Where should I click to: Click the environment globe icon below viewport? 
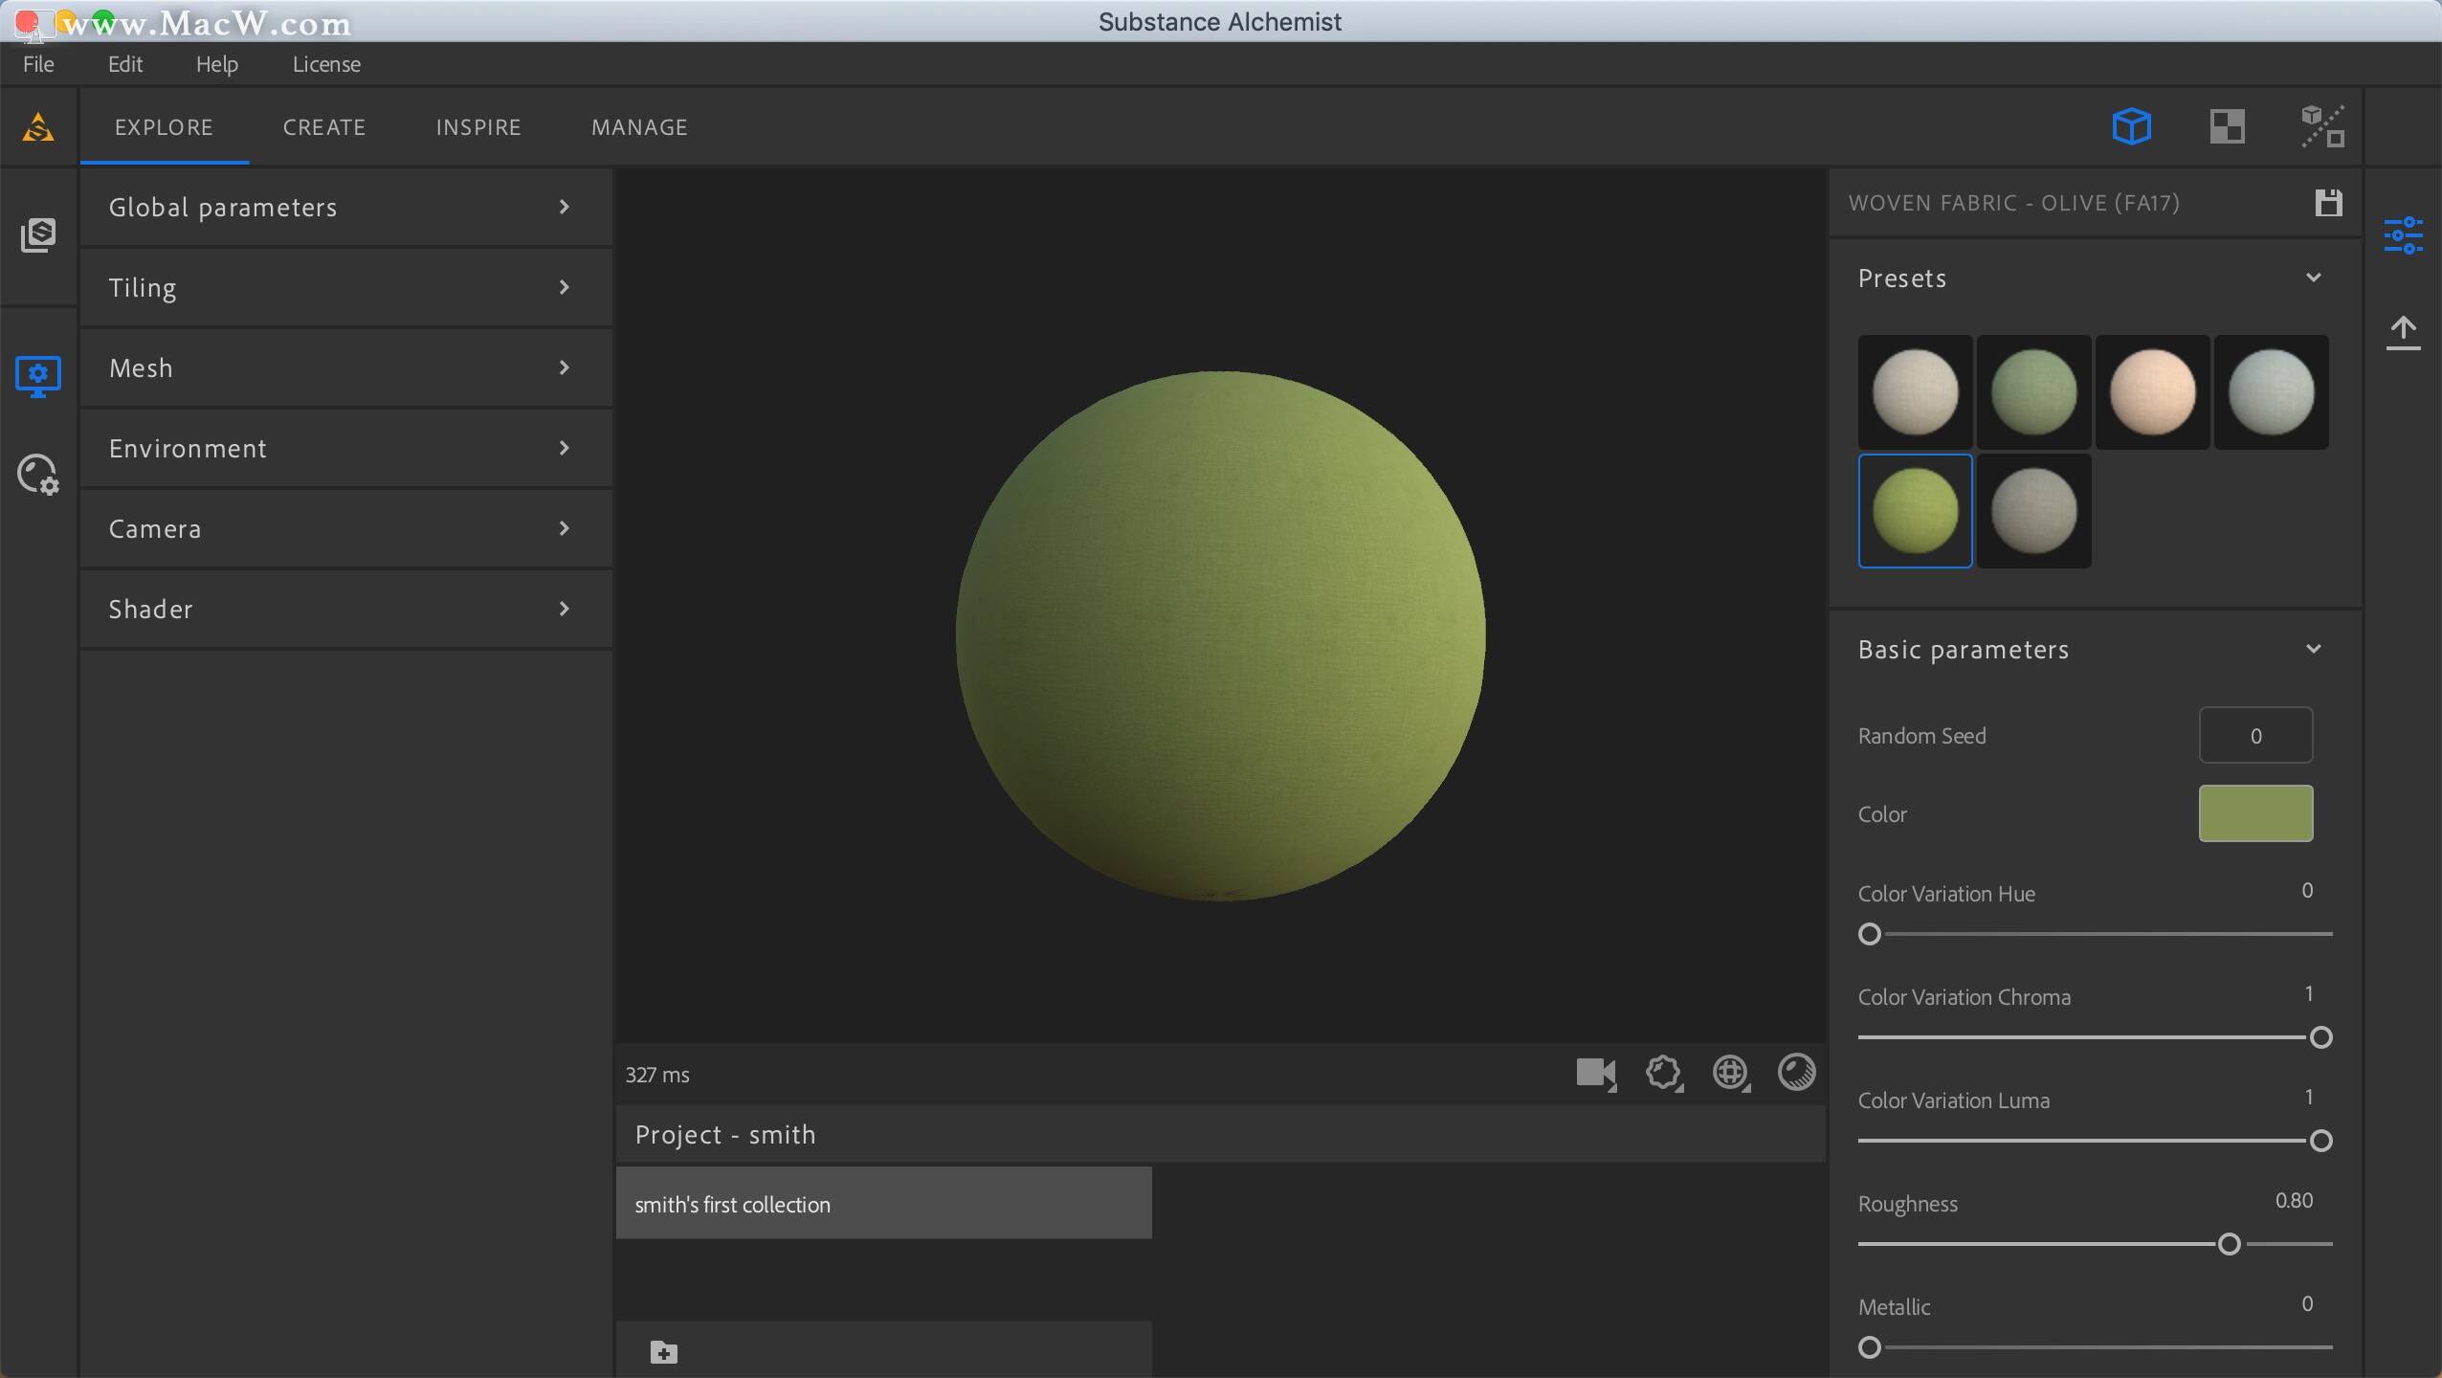coord(1731,1073)
